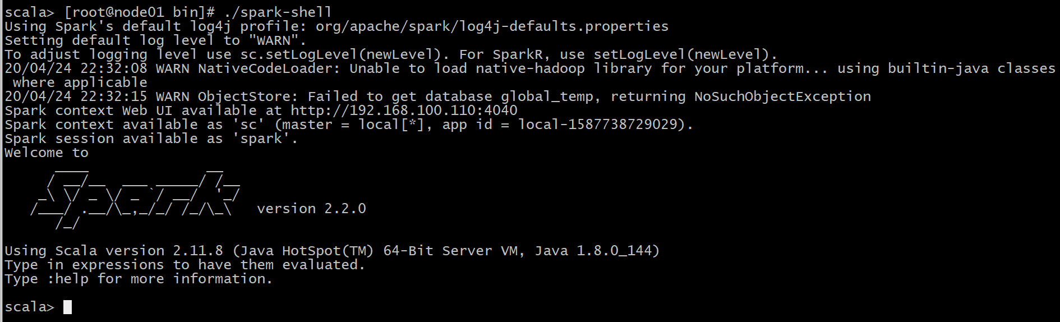
Task: Click 'Welcome to' line
Action: pyautogui.click(x=47, y=153)
